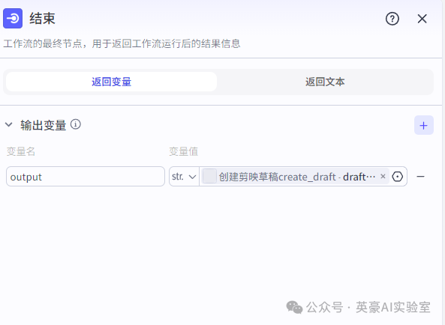445x325 pixels.
Task: Click the 变量值 column label
Action: [183, 151]
